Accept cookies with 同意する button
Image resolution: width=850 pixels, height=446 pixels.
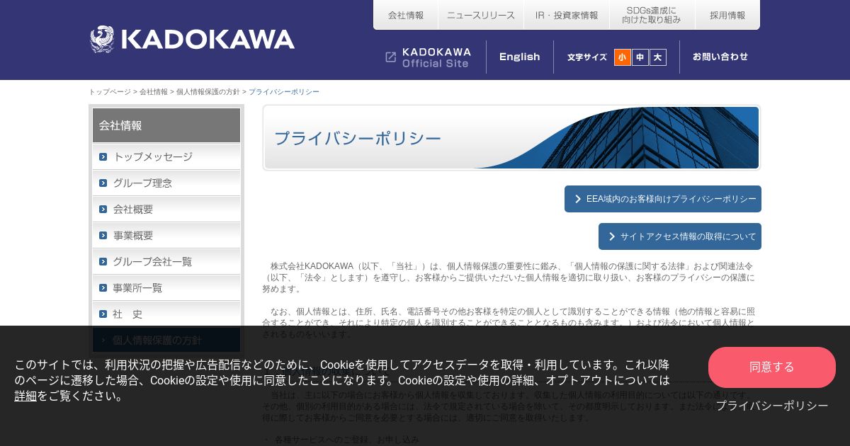(772, 367)
